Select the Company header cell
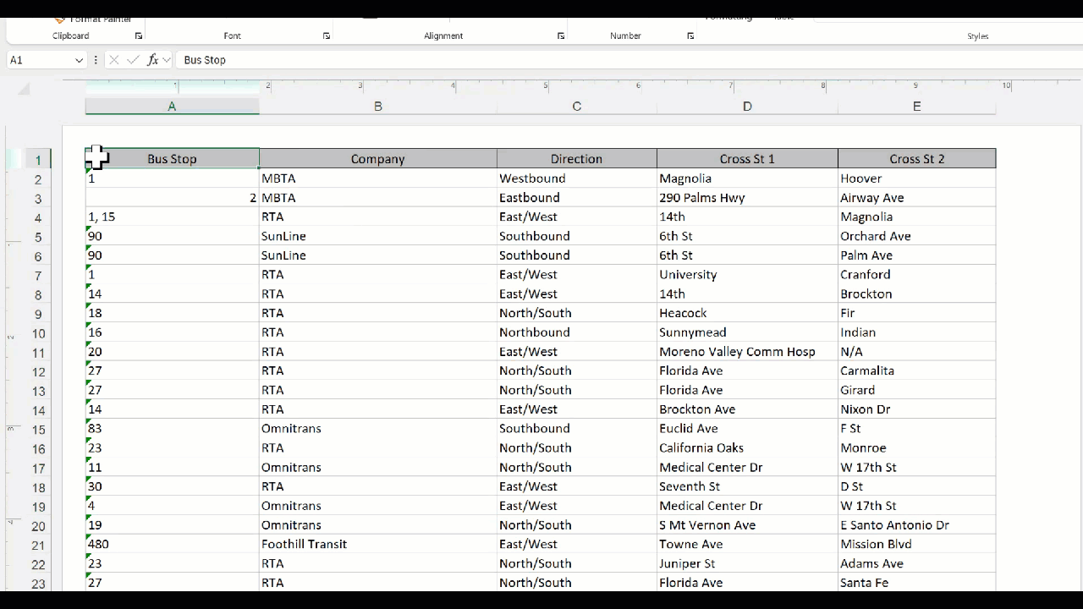 [x=377, y=159]
